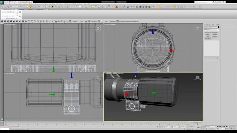Viewport: 237px width, 133px height.
Task: Click the Use Pivot Point Center icon
Action: (x=46, y=7)
